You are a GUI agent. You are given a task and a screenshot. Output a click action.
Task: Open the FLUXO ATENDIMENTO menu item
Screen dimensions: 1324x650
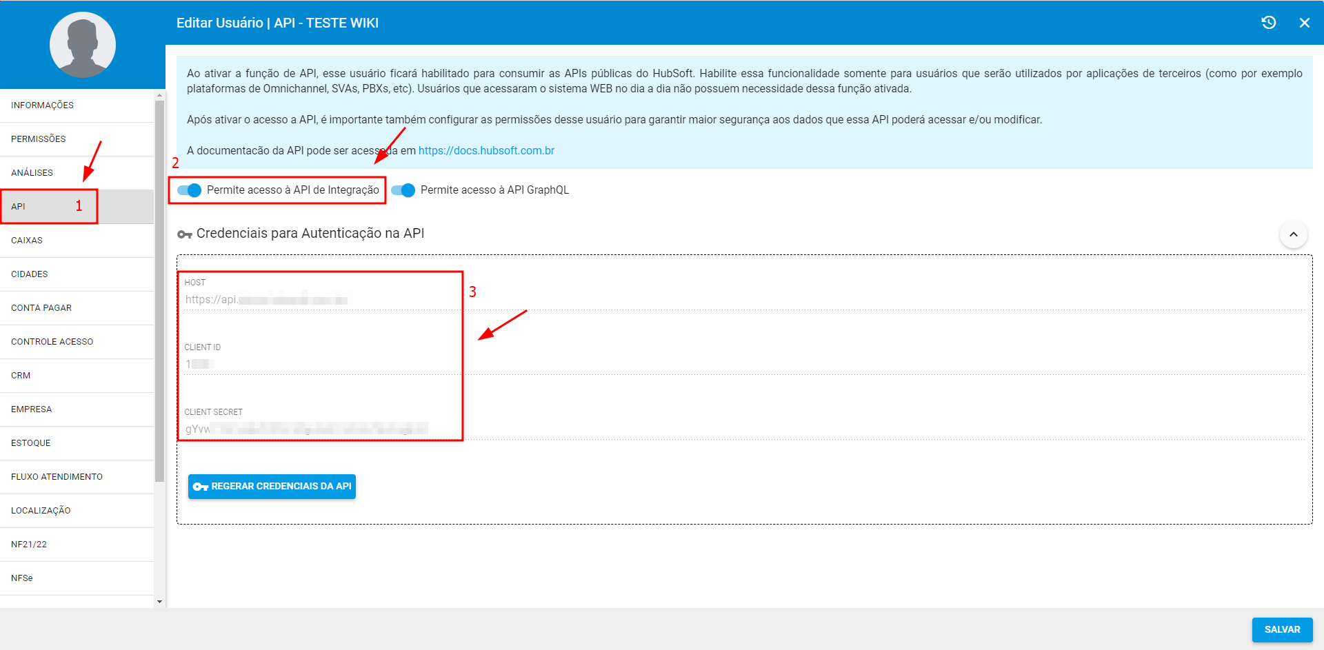(77, 477)
